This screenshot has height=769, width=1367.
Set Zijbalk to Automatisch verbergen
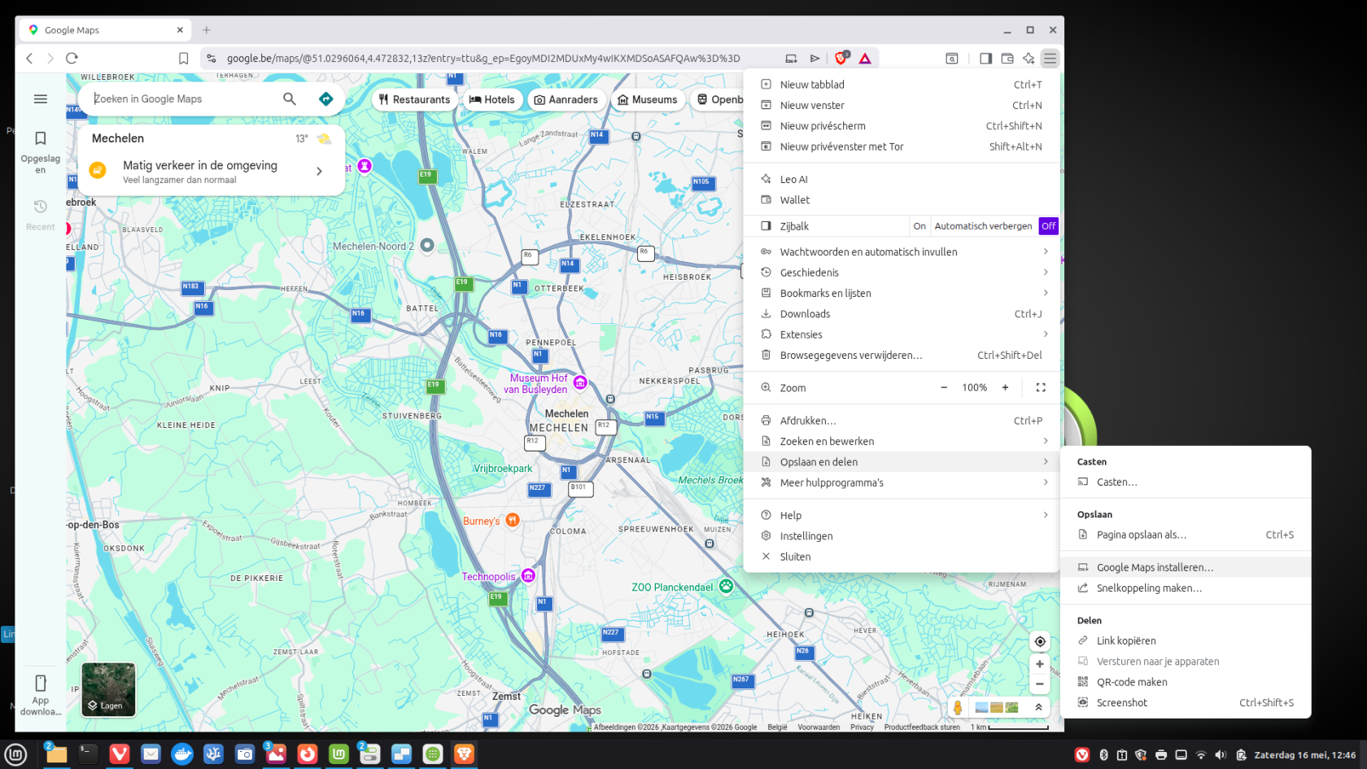coord(983,226)
